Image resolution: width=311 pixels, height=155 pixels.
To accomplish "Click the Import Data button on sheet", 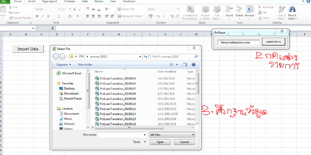I will coord(28,49).
